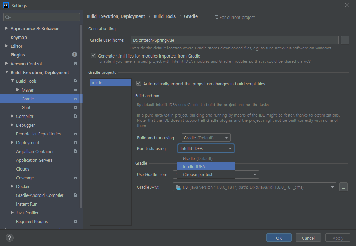Screen dimensions: 356x246
Task: Open the 'Use Gradle from' dropdown arrow
Action: click(255, 175)
